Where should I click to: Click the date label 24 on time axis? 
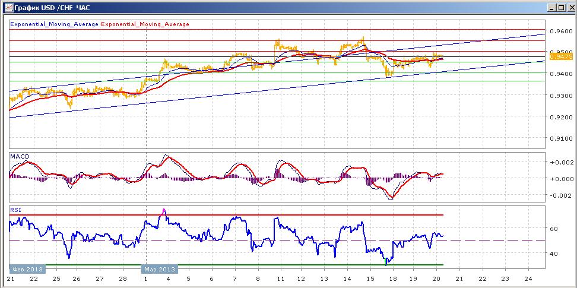coord(528,280)
